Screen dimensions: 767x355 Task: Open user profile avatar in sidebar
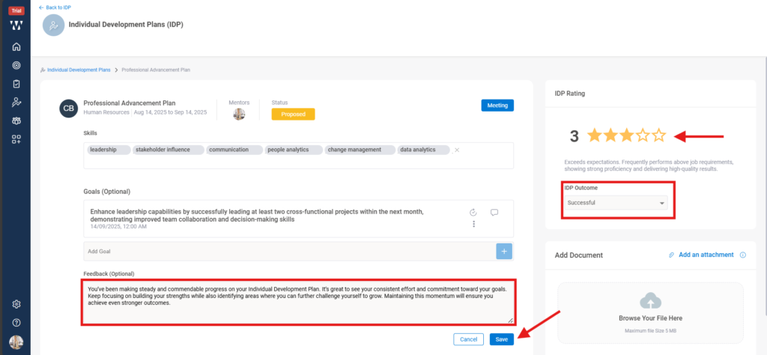coord(16,342)
